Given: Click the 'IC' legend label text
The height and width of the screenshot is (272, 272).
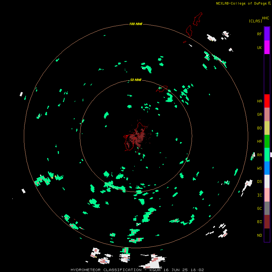Looking at the screenshot, I should (x=259, y=195).
